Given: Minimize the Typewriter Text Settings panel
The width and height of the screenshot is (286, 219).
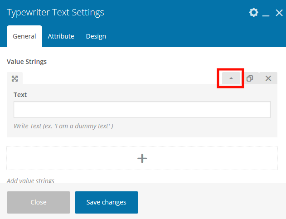Looking at the screenshot, I should pyautogui.click(x=266, y=13).
